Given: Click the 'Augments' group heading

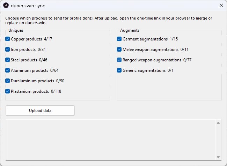Looking at the screenshot, I should click(x=130, y=30).
